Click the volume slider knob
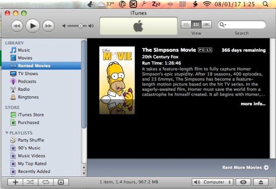 pos(80,26)
